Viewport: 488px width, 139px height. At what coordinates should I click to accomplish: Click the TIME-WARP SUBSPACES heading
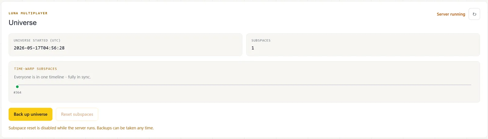click(35, 69)
